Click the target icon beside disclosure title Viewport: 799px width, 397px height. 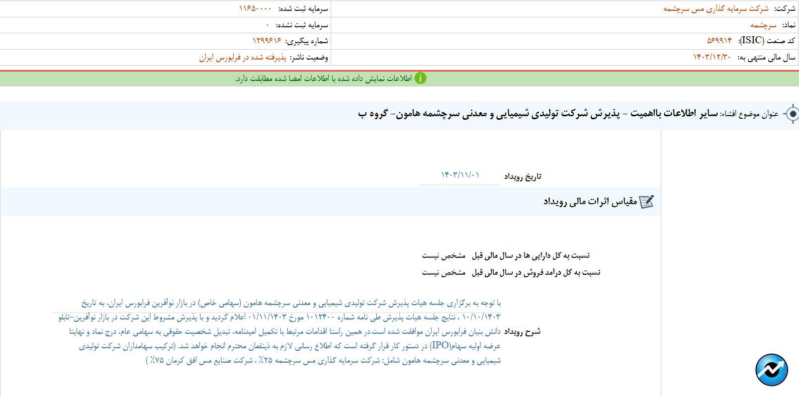(791, 114)
